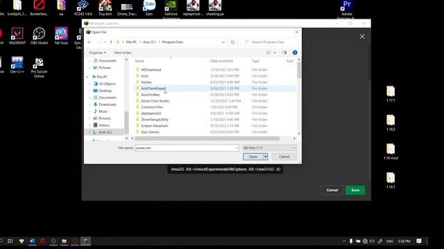Go back in the Open File dialog
This screenshot has width=444, height=249.
89,42
